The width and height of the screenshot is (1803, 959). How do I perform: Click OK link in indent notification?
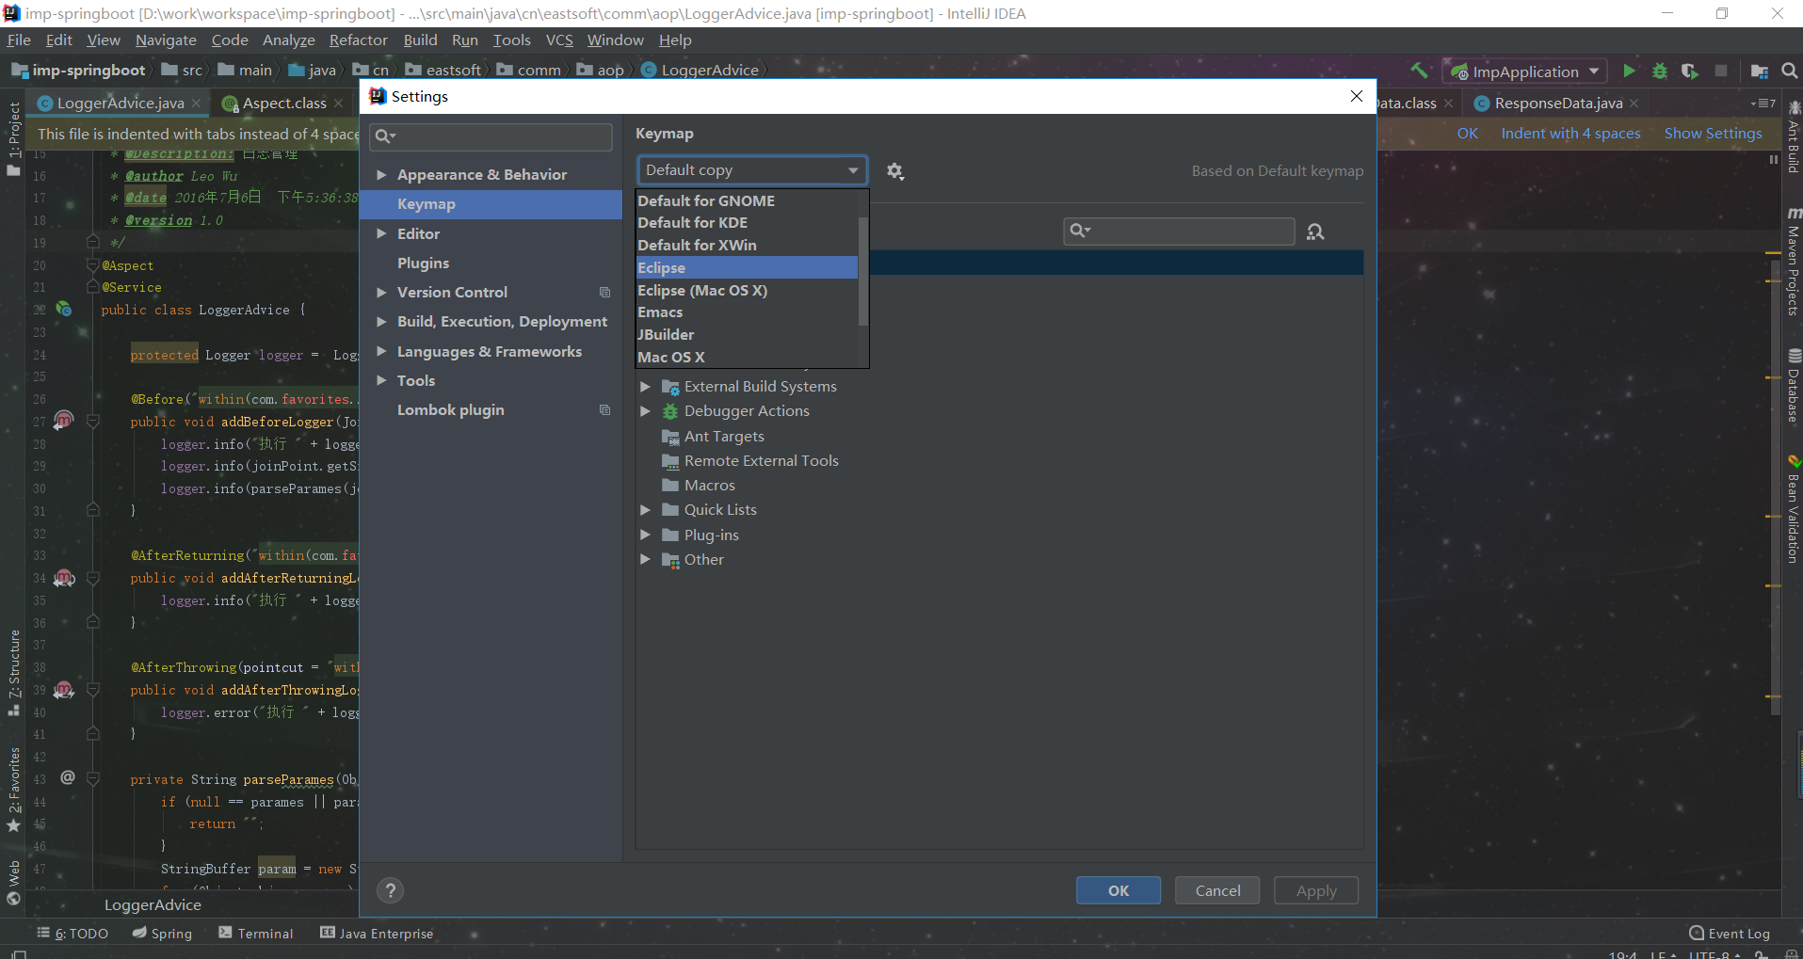[1467, 134]
